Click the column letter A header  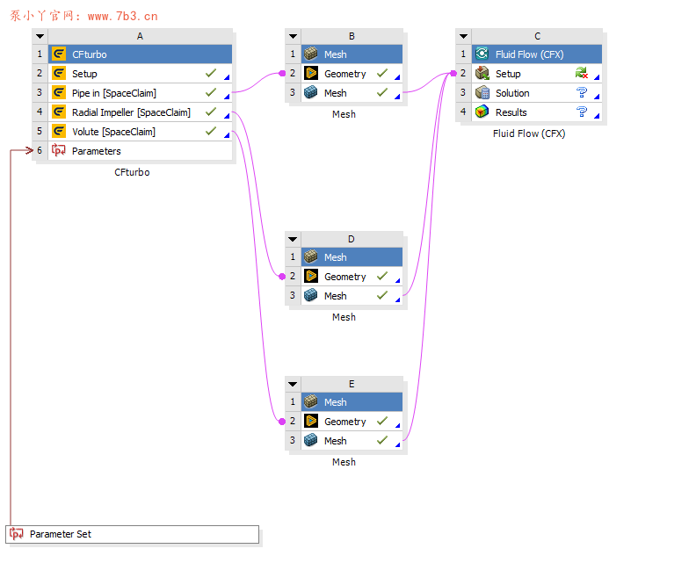[140, 36]
